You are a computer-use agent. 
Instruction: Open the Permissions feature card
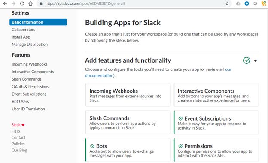pos(216,150)
